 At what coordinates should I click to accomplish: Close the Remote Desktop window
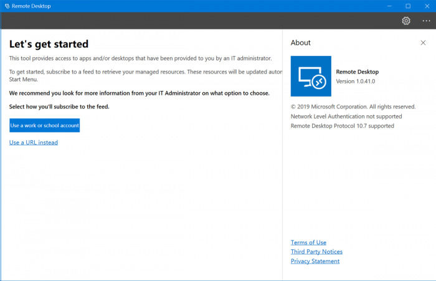pos(427,6)
